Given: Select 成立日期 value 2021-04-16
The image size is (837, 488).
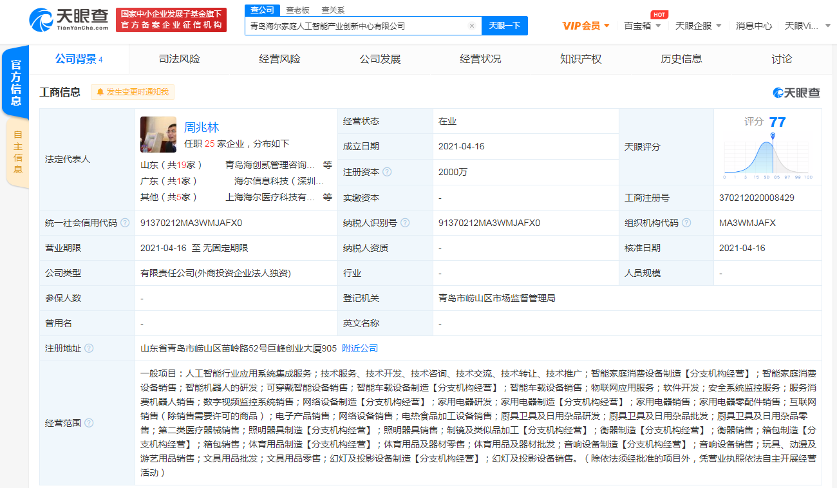Looking at the screenshot, I should tap(462, 146).
